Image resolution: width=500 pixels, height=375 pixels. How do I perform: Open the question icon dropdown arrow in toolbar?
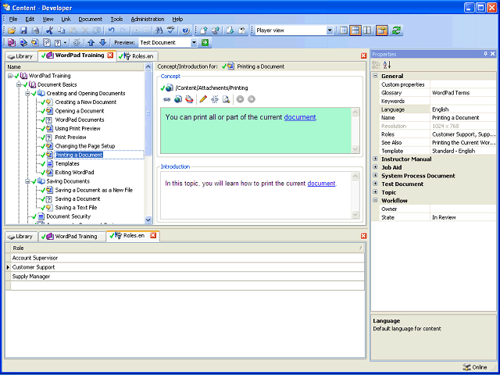66,42
